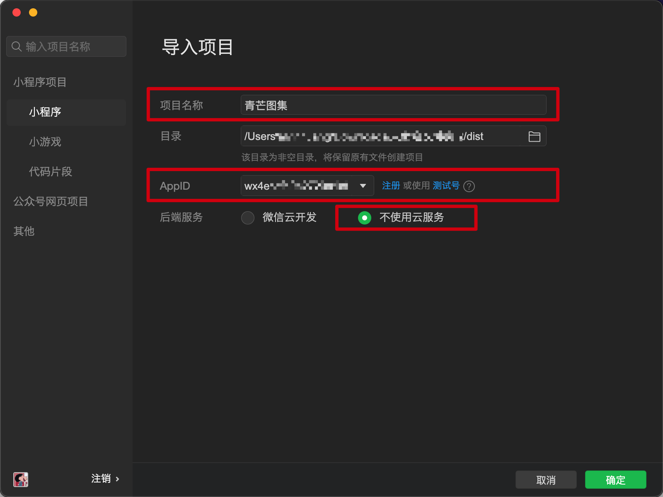Image resolution: width=663 pixels, height=497 pixels.
Task: Select the 小程序项目 sidebar heading
Action: [x=40, y=82]
